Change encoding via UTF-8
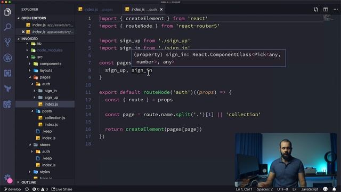This screenshot has height=192, width=341. 282,189
